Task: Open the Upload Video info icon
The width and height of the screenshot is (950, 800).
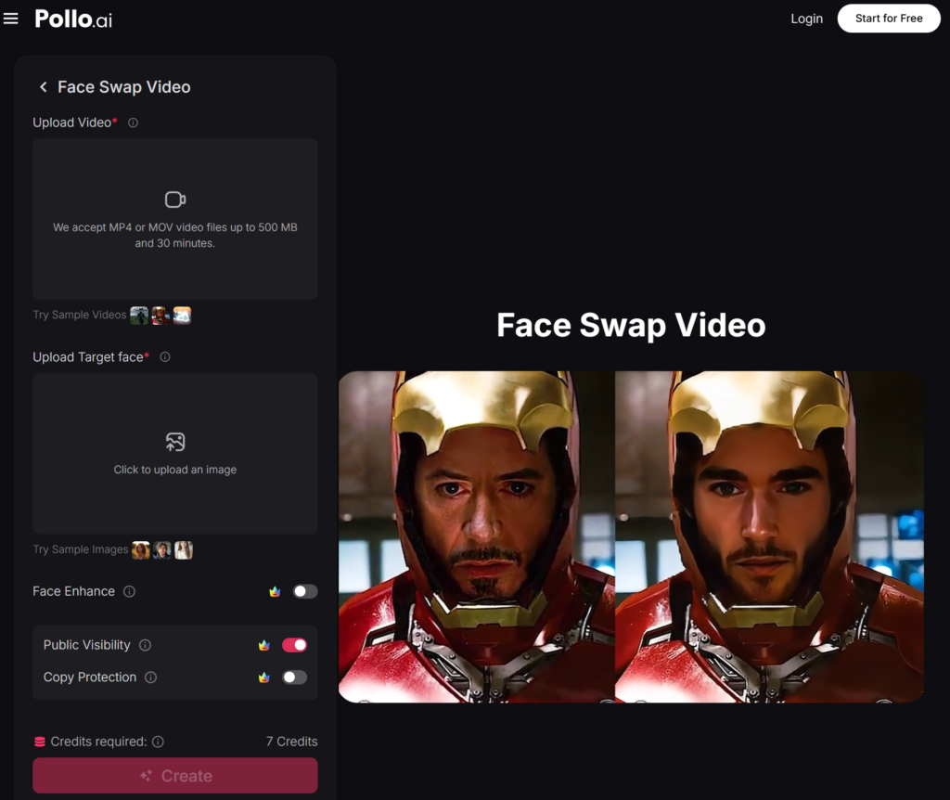Action: coord(134,123)
